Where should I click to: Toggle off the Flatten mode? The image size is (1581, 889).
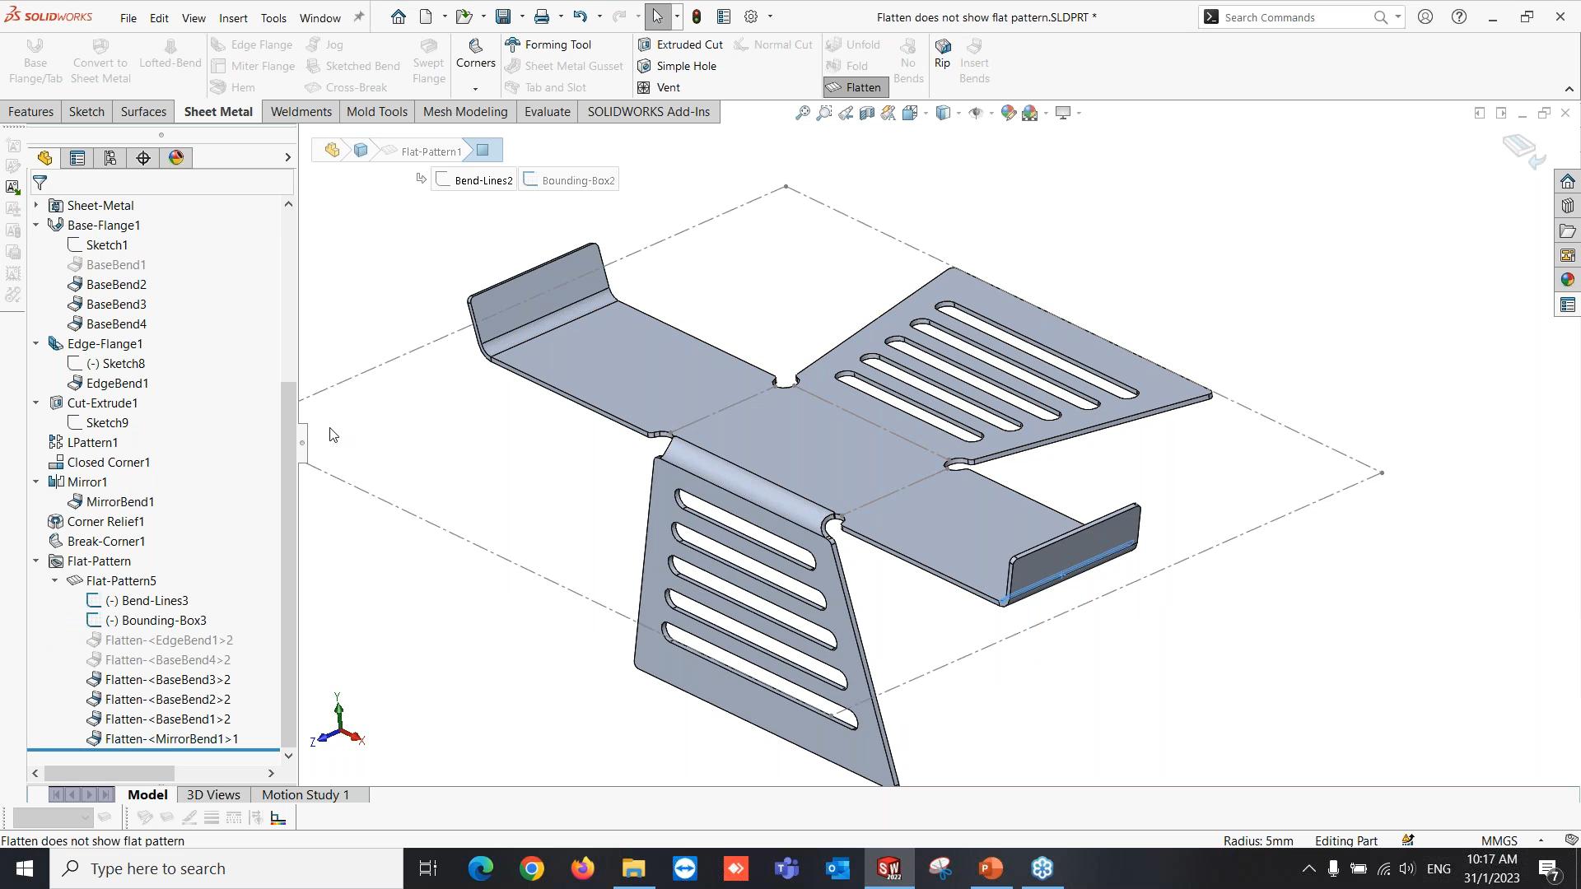(x=856, y=87)
